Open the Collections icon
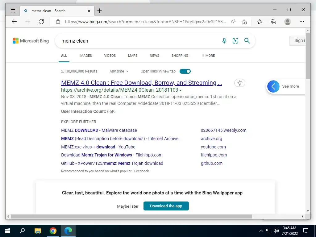The image size is (316, 237). pos(273,22)
